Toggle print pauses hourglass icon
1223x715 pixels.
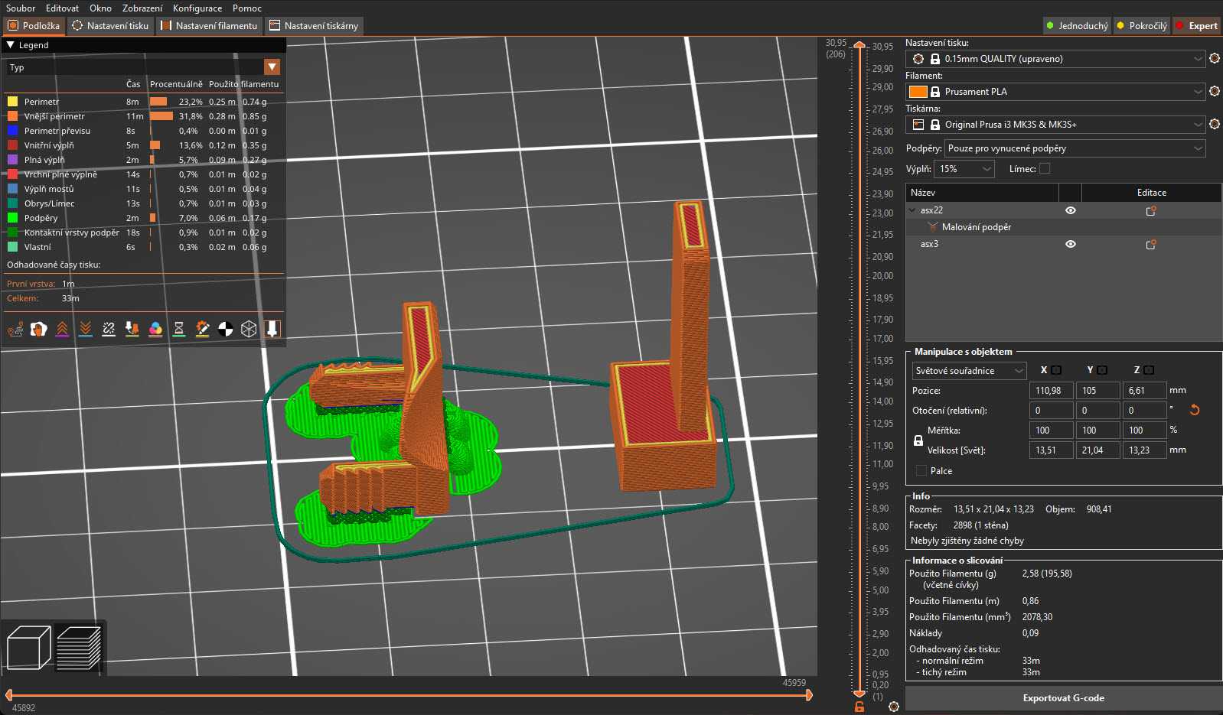(179, 329)
